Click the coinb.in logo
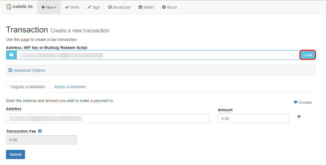This screenshot has width=326, height=165. [x=19, y=7]
